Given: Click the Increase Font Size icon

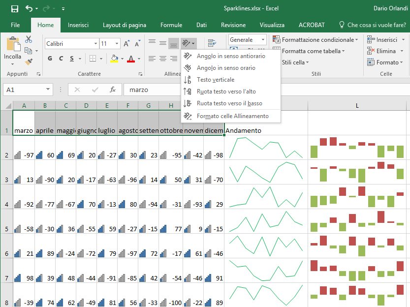Looking at the screenshot, I should 127,44.
